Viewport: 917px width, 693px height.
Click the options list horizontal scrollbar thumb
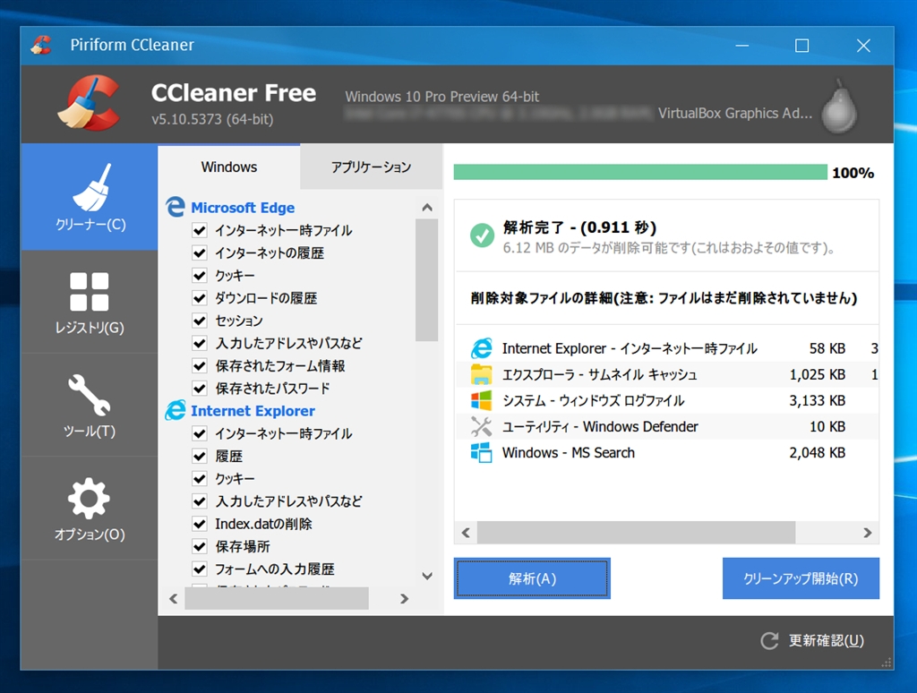277,599
